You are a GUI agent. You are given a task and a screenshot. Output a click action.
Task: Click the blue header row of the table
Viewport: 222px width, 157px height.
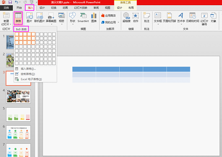[x=131, y=69]
